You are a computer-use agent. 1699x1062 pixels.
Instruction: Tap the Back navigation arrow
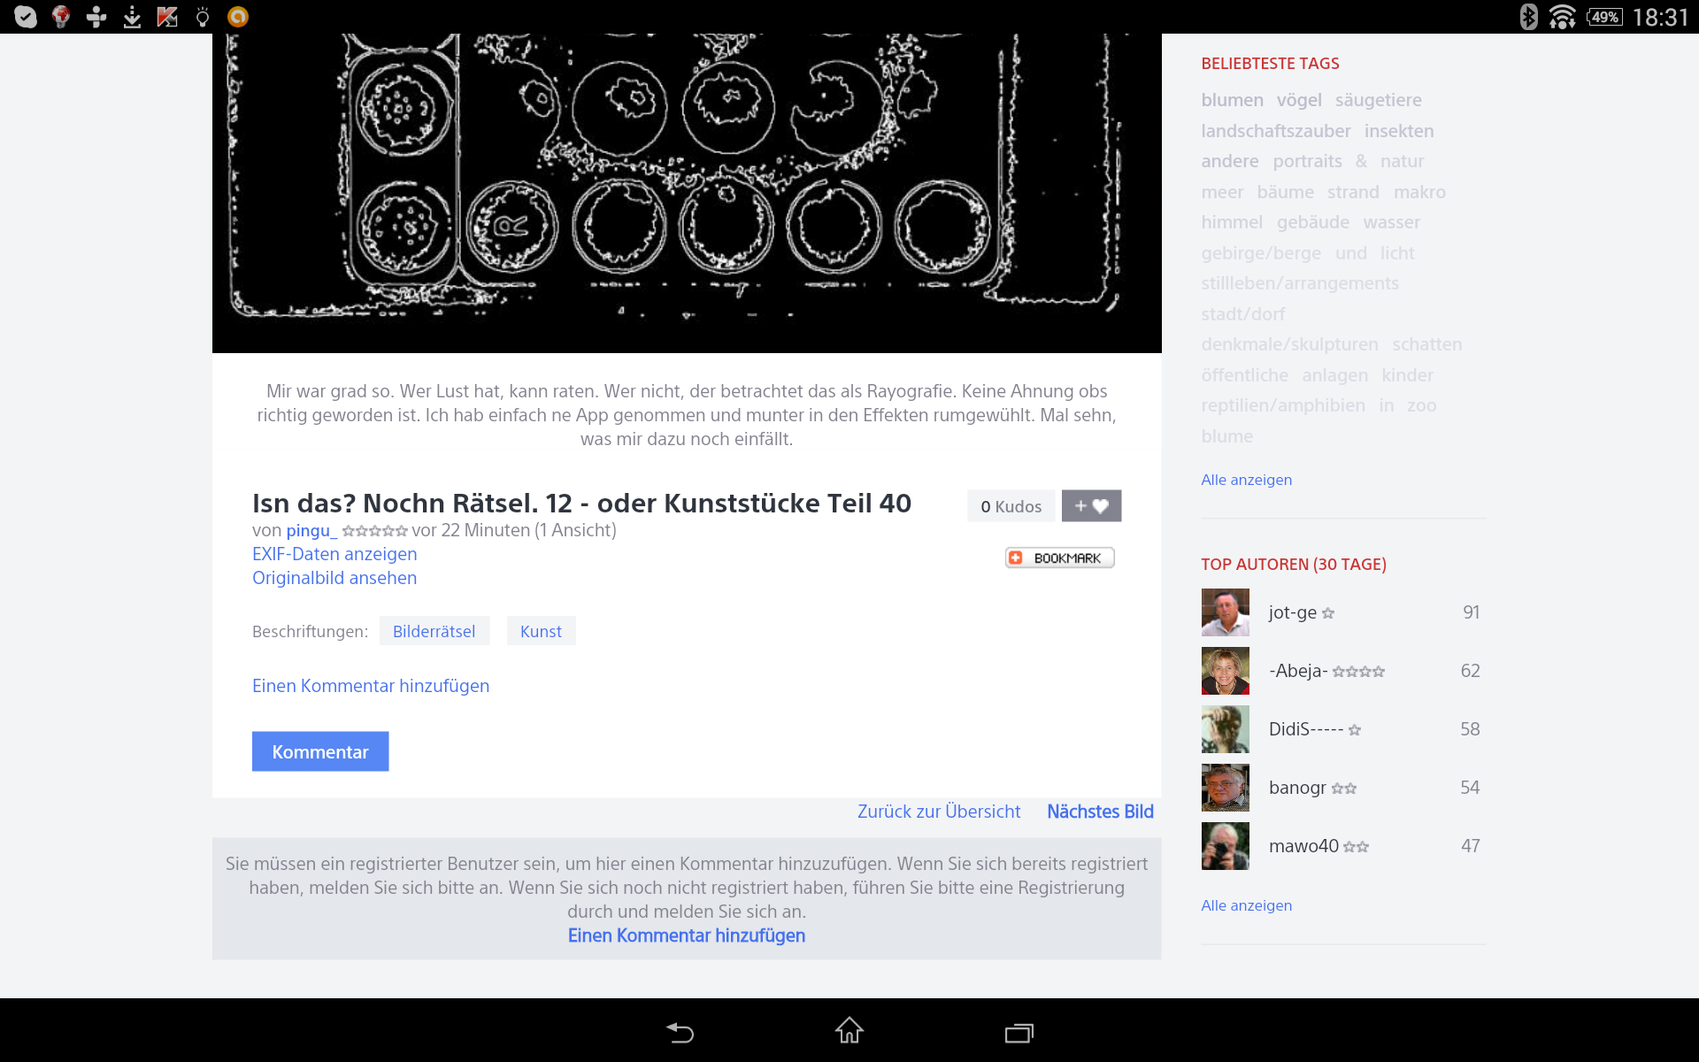pos(679,1032)
